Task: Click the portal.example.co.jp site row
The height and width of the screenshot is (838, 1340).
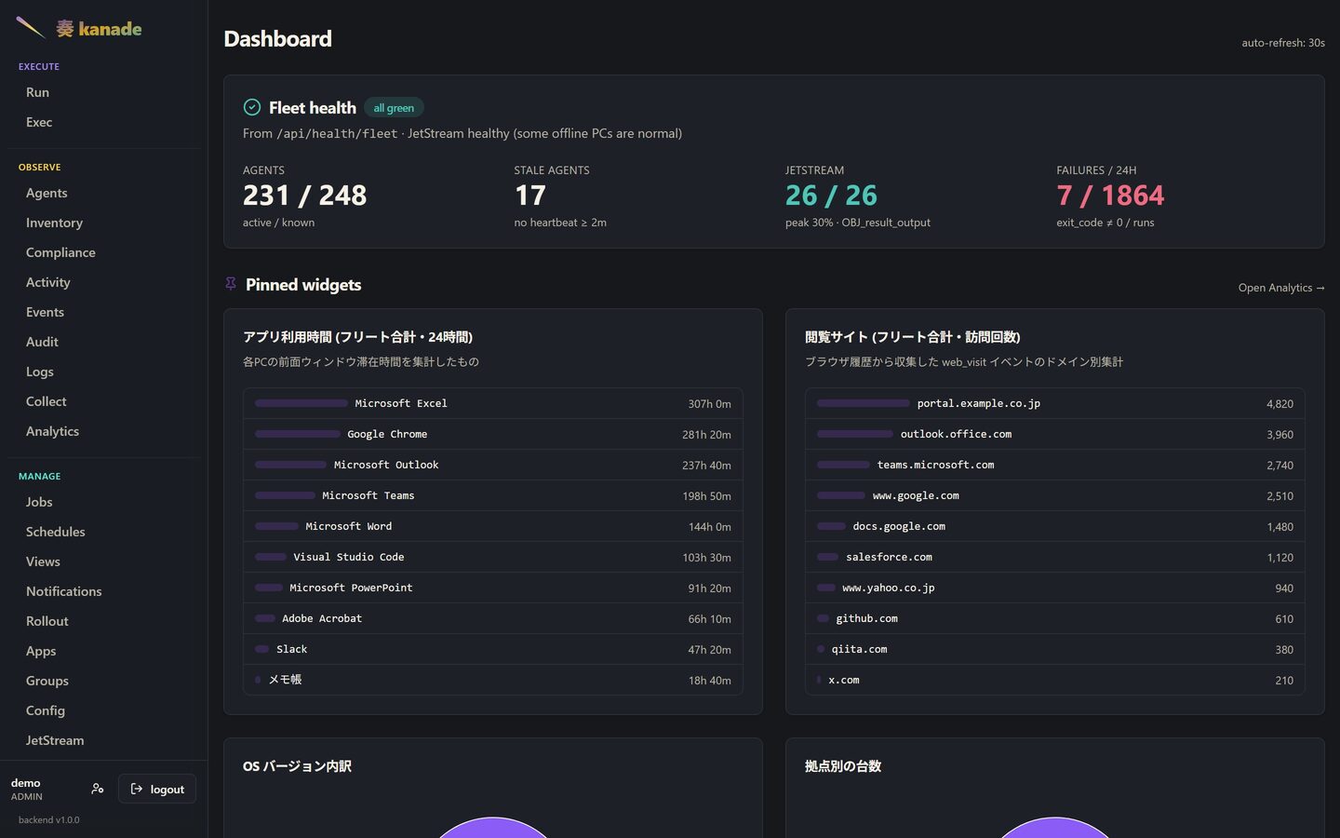Action: [x=1055, y=403]
